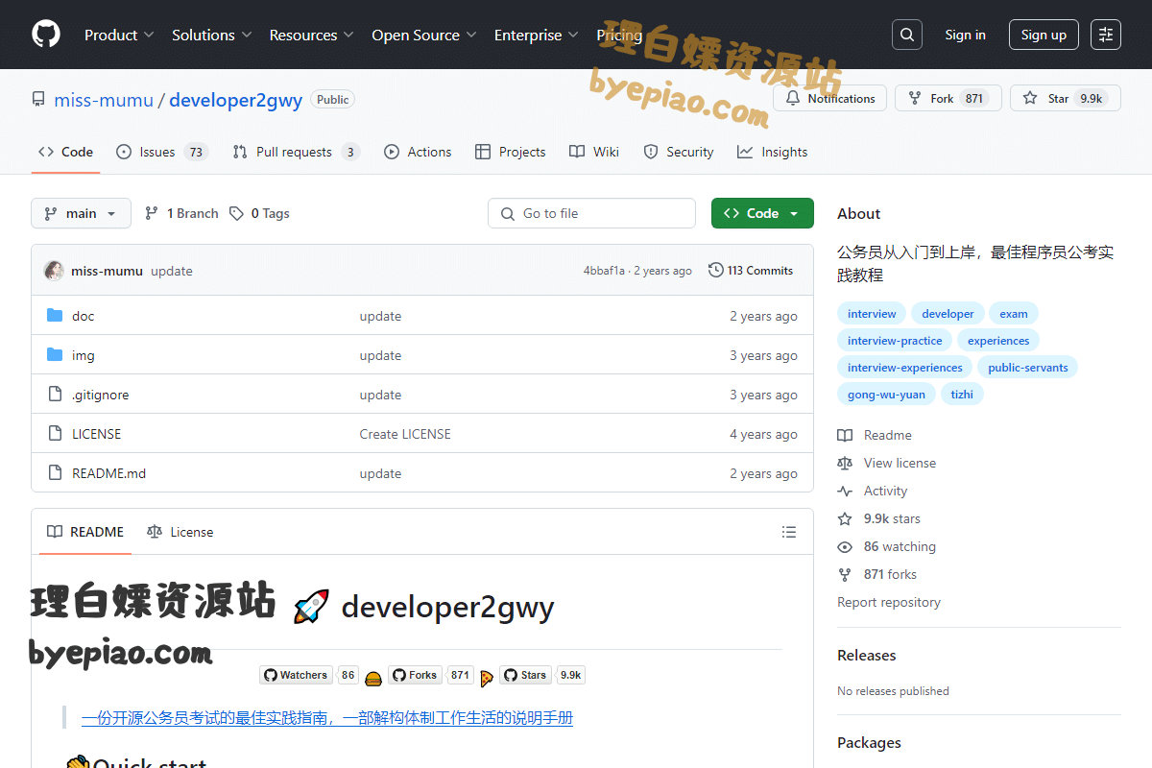View the 0 Tags link
1152x768 pixels.
[259, 213]
